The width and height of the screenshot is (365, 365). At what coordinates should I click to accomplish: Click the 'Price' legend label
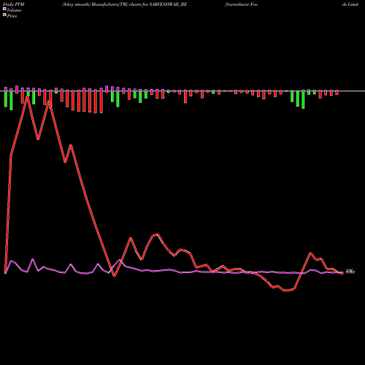[x=12, y=16]
